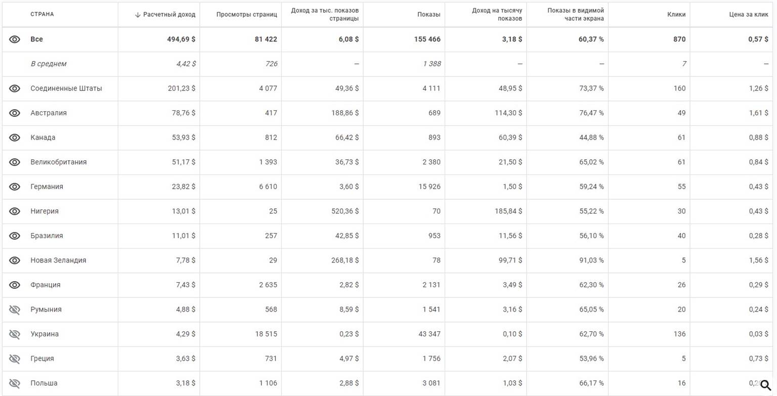
Task: Hide Австралия row using eye icon
Action: tap(15, 113)
